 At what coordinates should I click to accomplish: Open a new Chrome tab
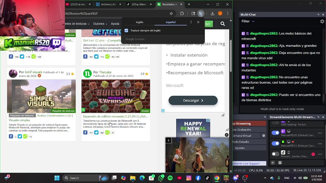pyautogui.click(x=189, y=4)
